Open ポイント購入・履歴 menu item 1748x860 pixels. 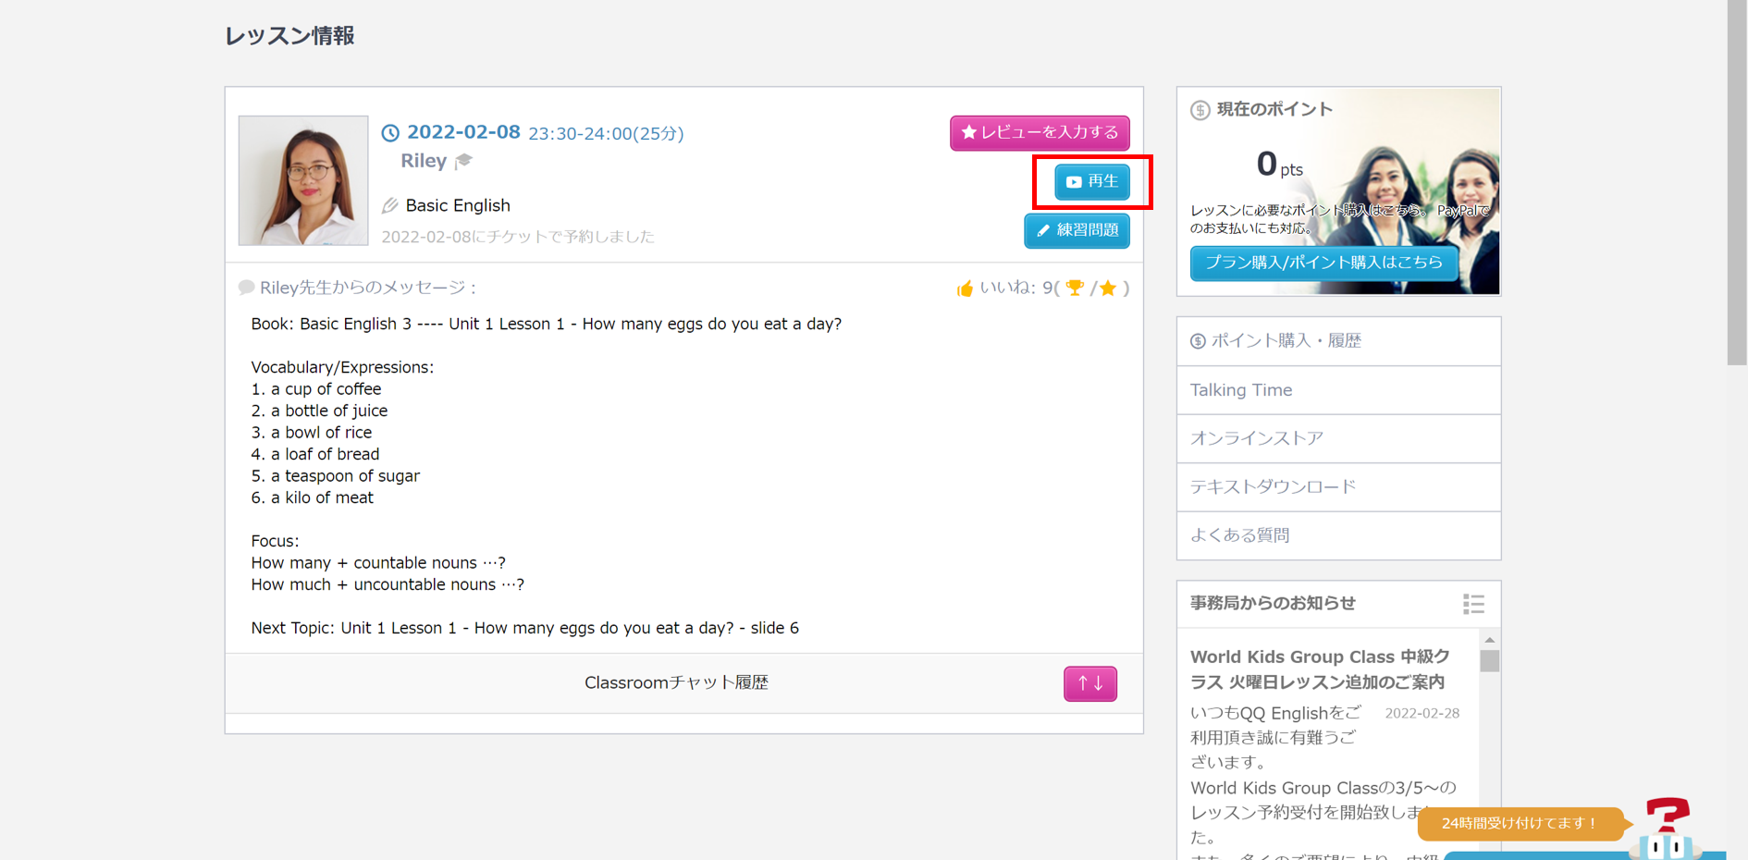tap(1337, 341)
